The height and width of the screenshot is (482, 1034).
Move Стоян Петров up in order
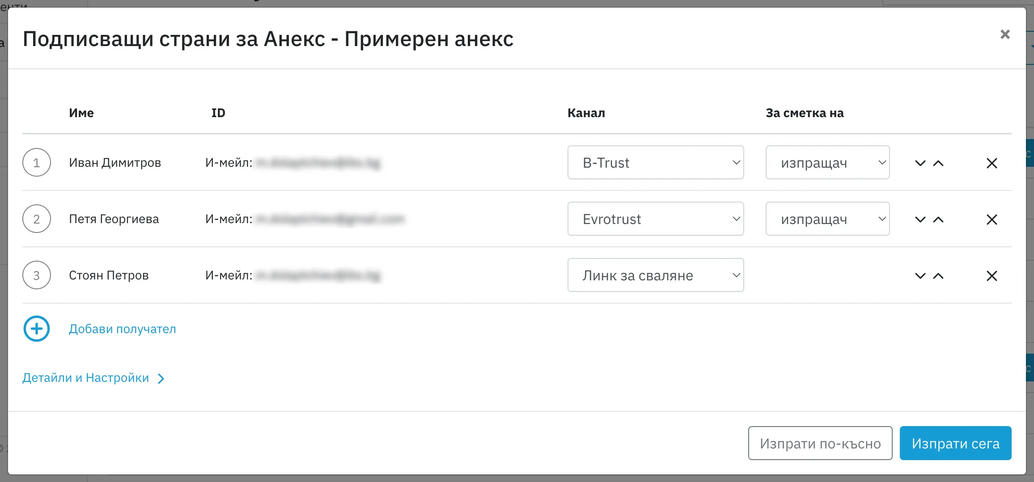coord(938,276)
